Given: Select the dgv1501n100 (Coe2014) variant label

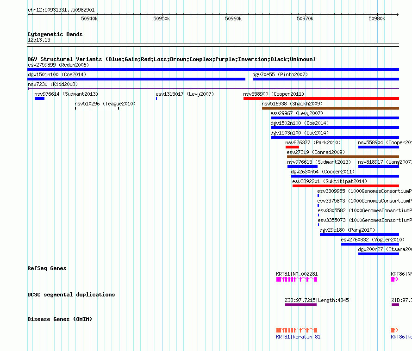Looking at the screenshot, I should pyautogui.click(x=57, y=74).
